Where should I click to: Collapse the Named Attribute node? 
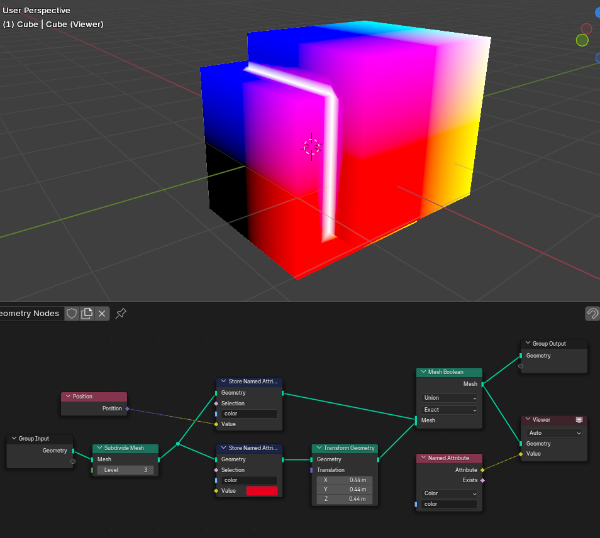[424, 458]
